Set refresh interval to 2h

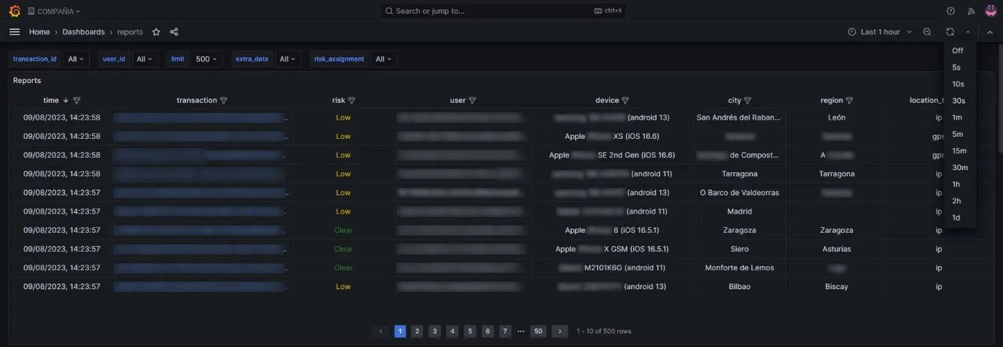click(x=959, y=201)
